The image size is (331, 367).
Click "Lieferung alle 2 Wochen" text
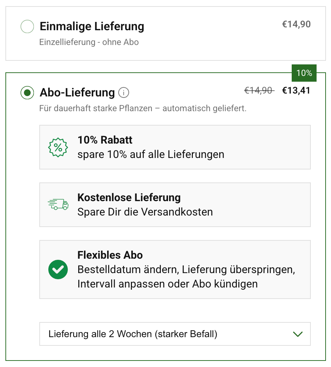[133, 334]
